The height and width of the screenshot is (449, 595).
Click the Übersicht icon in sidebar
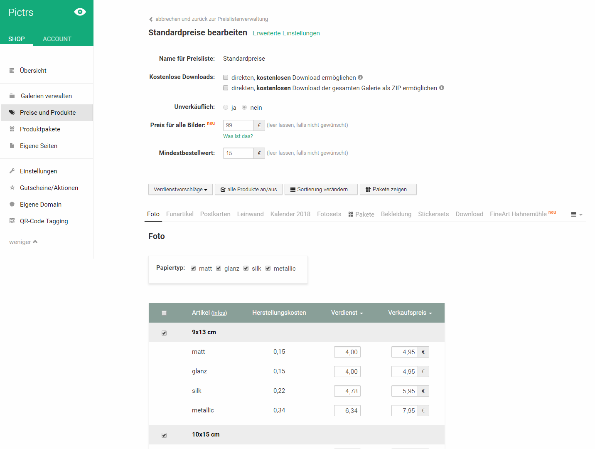click(12, 71)
